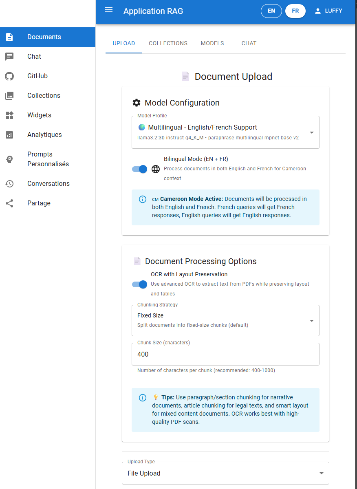This screenshot has height=489, width=357.
Task: Open Chat in the sidebar
Action: point(48,57)
